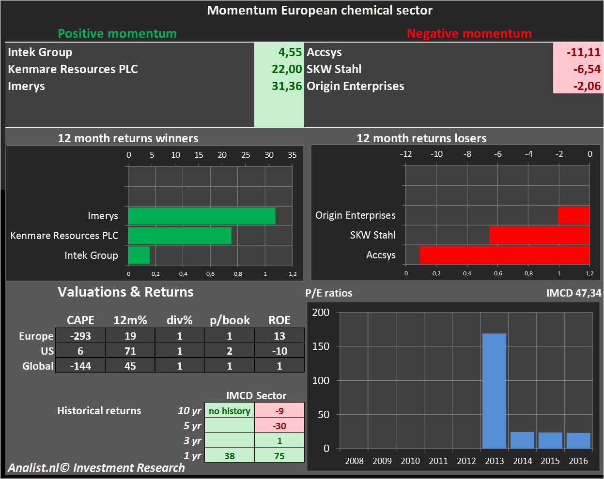Click the Positive momentum heading
Image resolution: width=604 pixels, height=479 pixels.
point(117,33)
